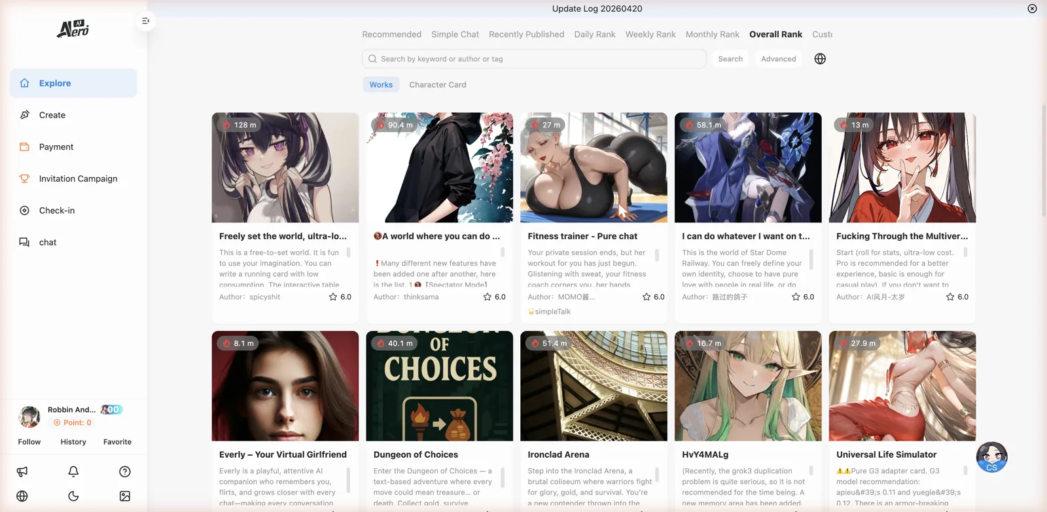Click the Point: 0 coin indicator

tap(72, 422)
